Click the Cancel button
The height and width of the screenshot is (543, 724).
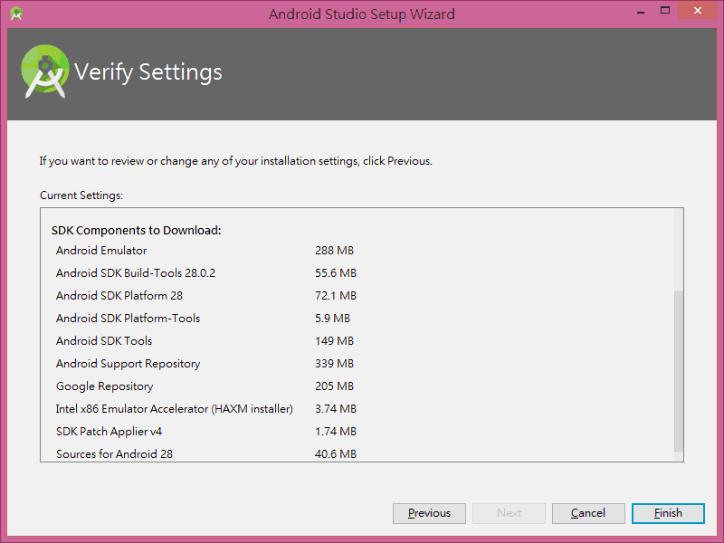[x=588, y=513]
